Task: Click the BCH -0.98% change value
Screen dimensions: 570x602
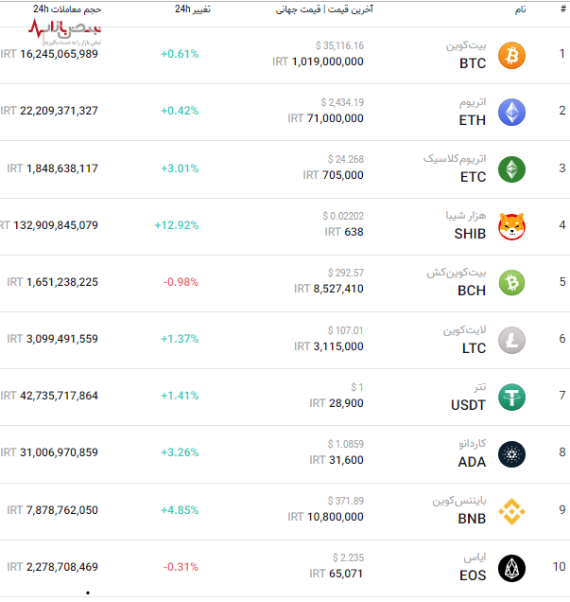Action: (x=181, y=282)
